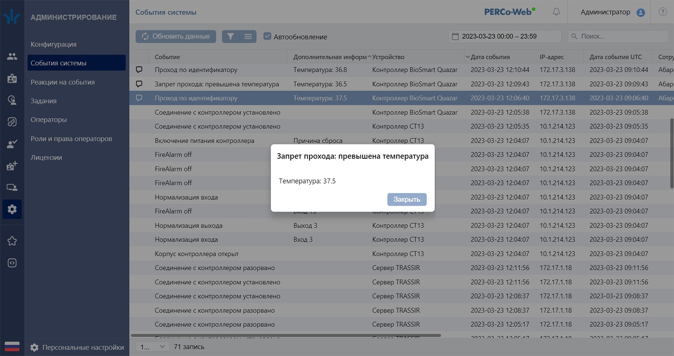Open the ID badge sidebar icon

pos(12,78)
